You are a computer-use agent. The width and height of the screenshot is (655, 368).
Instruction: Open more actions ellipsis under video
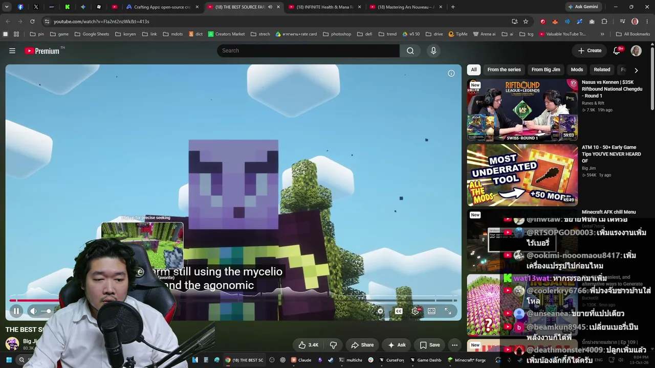click(x=454, y=345)
